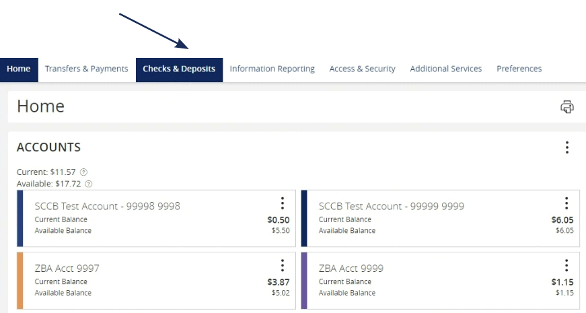Go to the Home tab
The height and width of the screenshot is (313, 586).
pos(19,69)
